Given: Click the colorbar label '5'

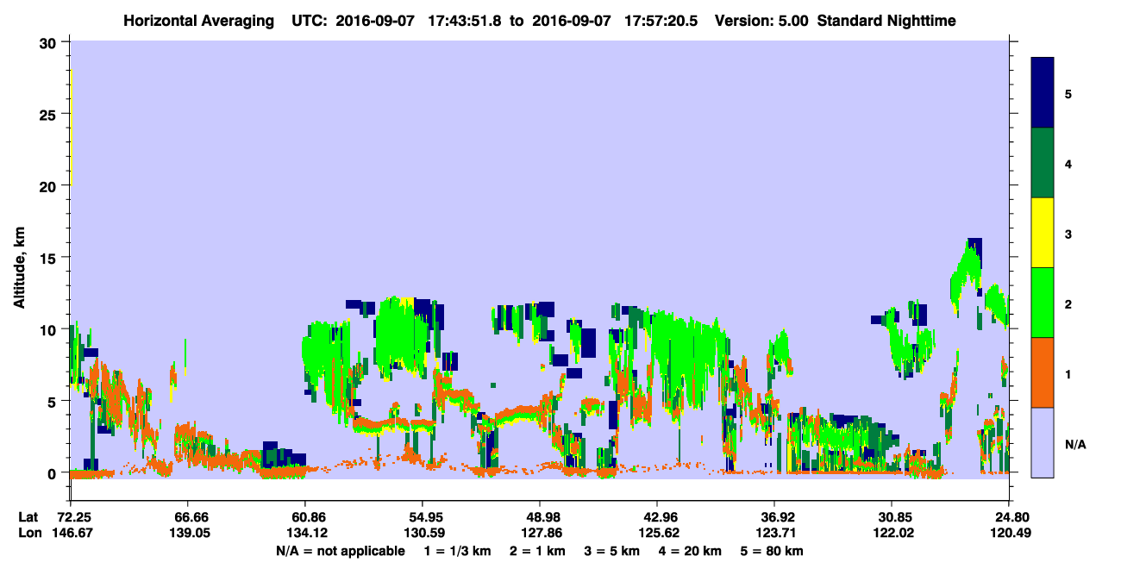Looking at the screenshot, I should pyautogui.click(x=1068, y=94).
